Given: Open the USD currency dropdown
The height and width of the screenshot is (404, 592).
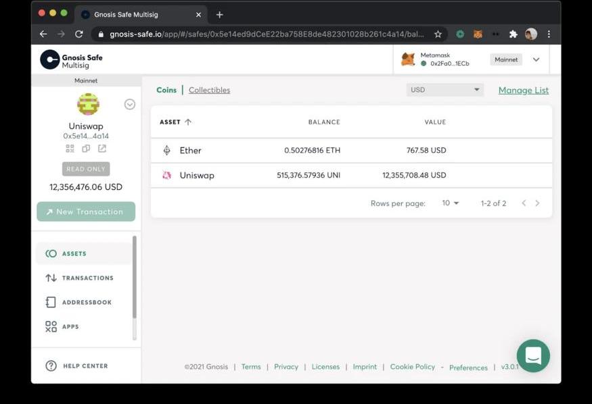Looking at the screenshot, I should [445, 90].
